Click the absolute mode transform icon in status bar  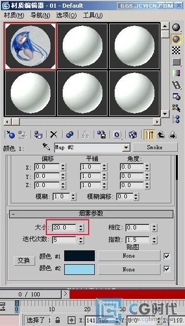pyautogui.click(x=72, y=320)
